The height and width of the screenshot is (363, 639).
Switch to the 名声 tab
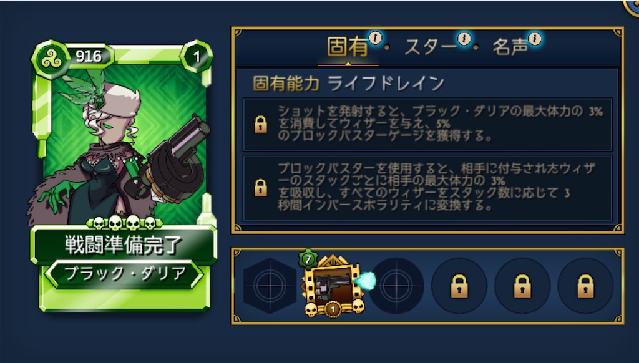click(510, 47)
